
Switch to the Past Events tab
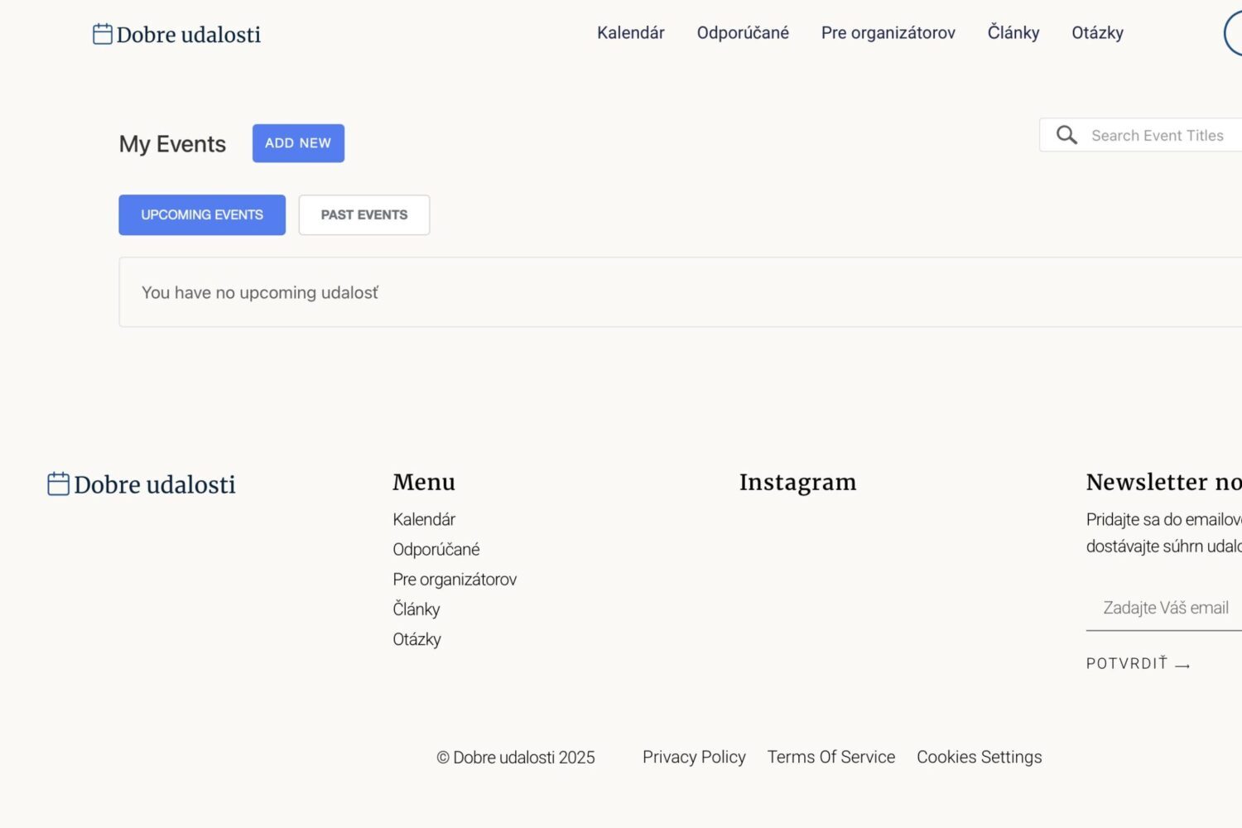(x=364, y=215)
